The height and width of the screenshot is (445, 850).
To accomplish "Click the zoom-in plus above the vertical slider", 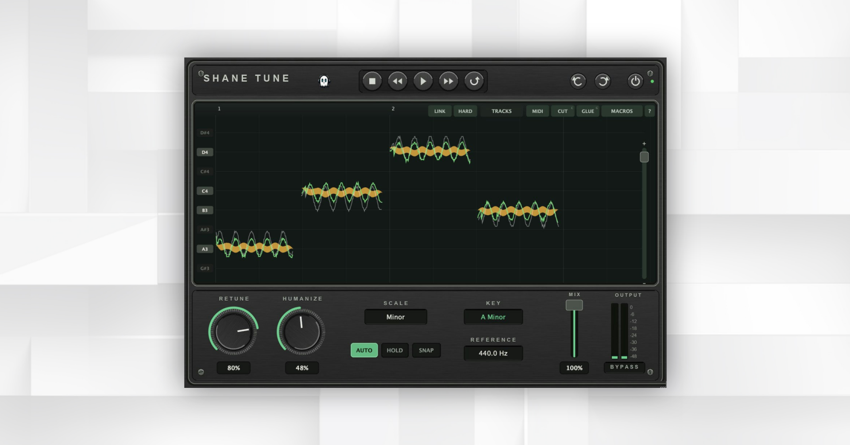I will point(644,143).
